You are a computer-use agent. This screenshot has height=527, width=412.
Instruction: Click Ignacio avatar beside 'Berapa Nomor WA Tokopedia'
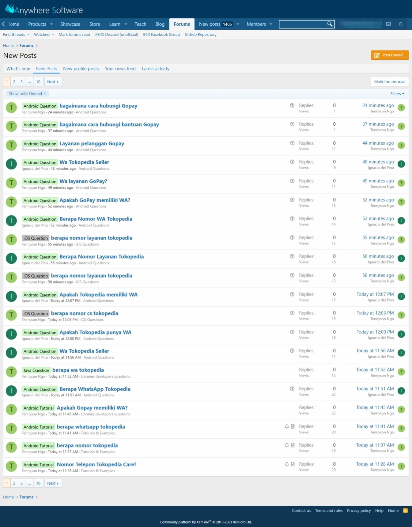(x=11, y=221)
